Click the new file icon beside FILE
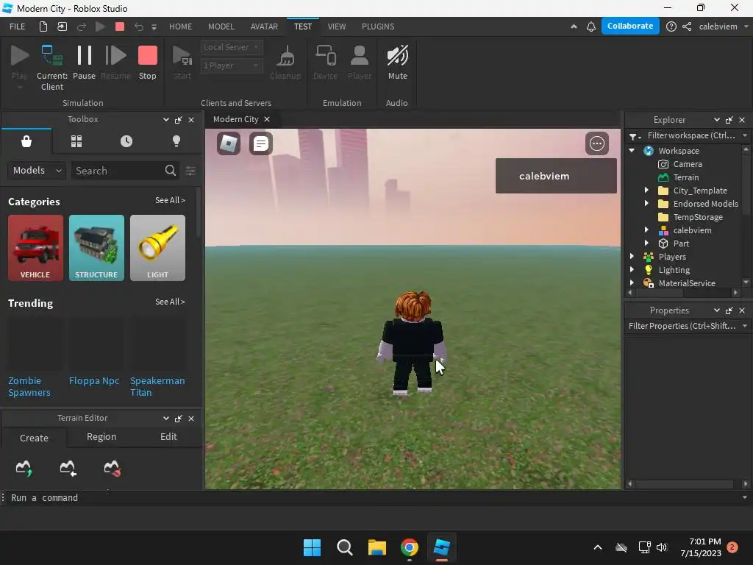 point(43,26)
